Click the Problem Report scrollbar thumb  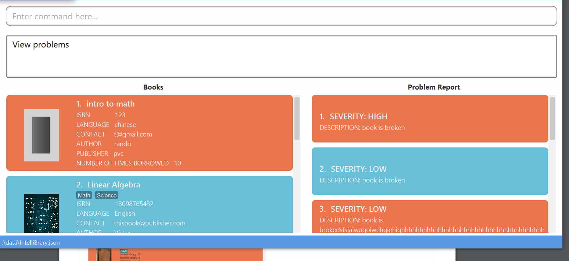(x=552, y=119)
